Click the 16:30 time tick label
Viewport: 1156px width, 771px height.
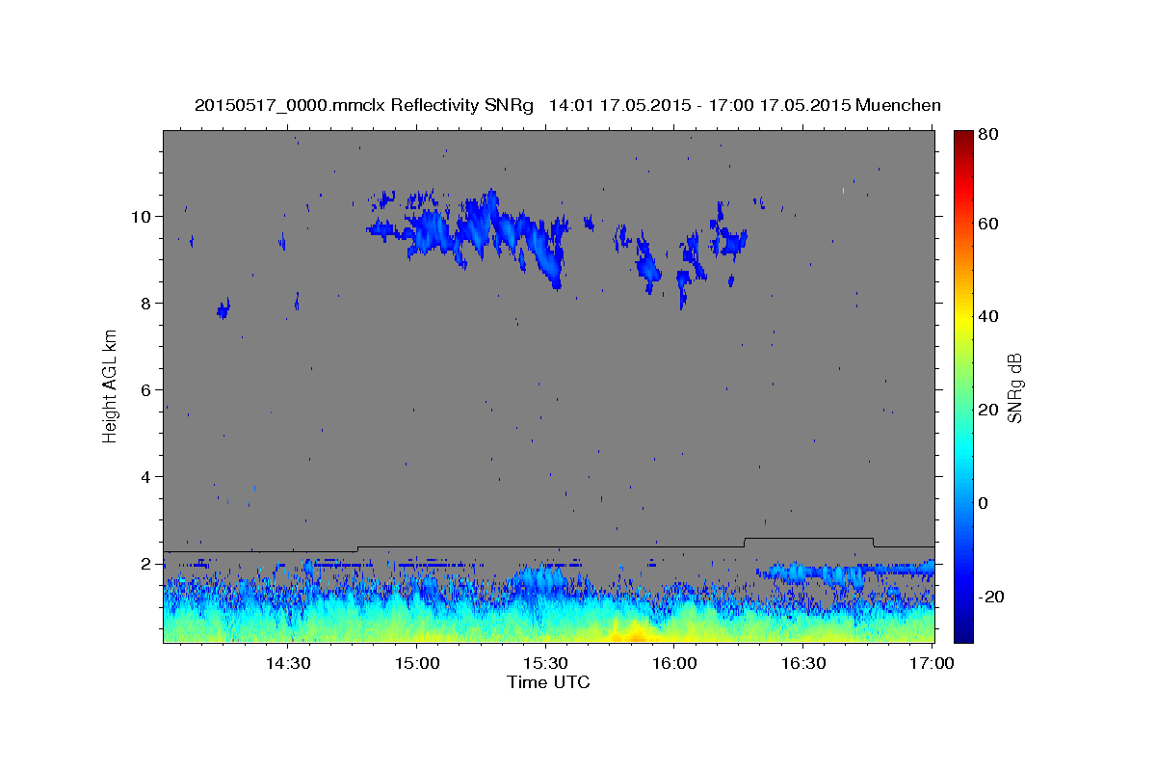pos(803,663)
